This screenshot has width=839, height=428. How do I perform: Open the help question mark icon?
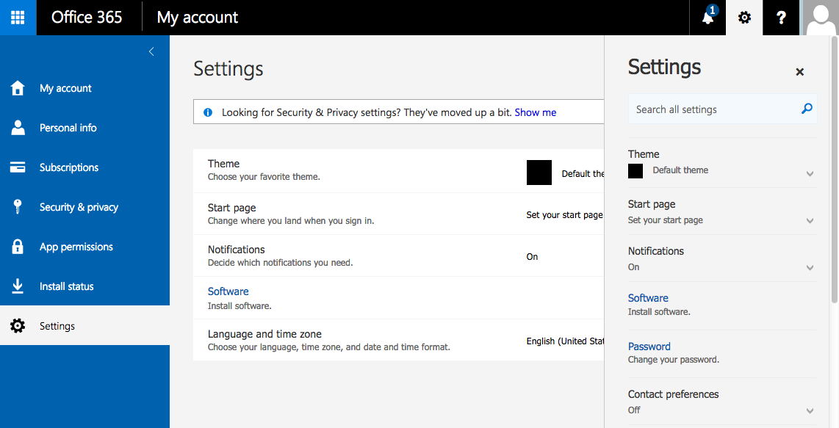[x=781, y=18]
